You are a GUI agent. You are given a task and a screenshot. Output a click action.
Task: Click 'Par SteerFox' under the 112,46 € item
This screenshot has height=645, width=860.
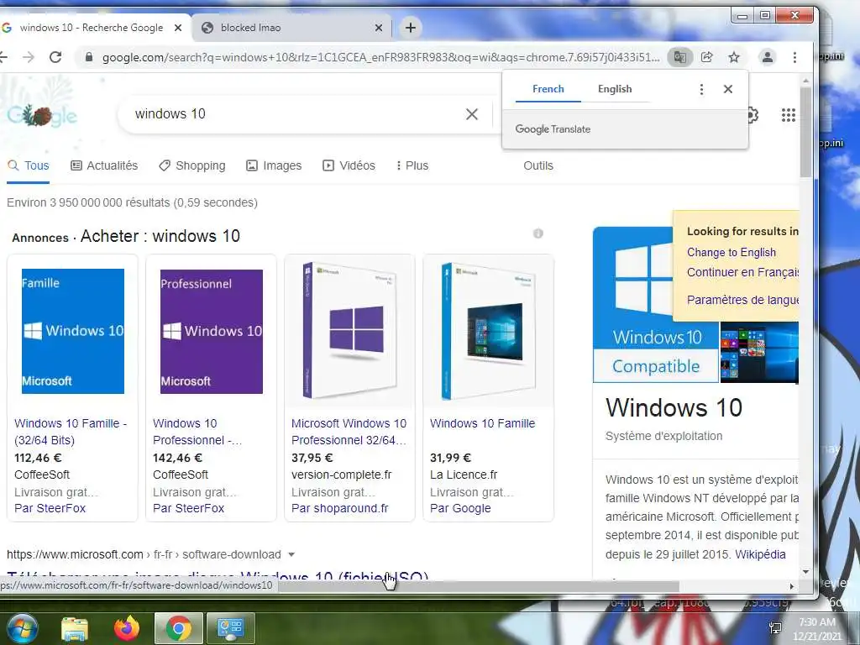50,508
